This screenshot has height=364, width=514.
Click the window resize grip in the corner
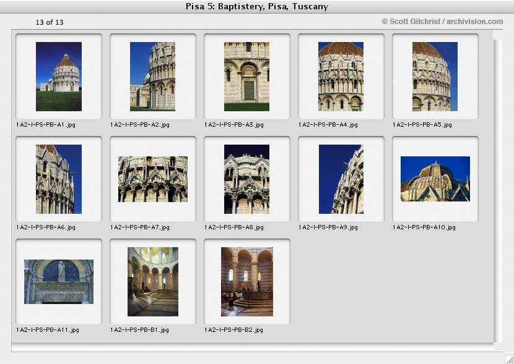(509, 359)
